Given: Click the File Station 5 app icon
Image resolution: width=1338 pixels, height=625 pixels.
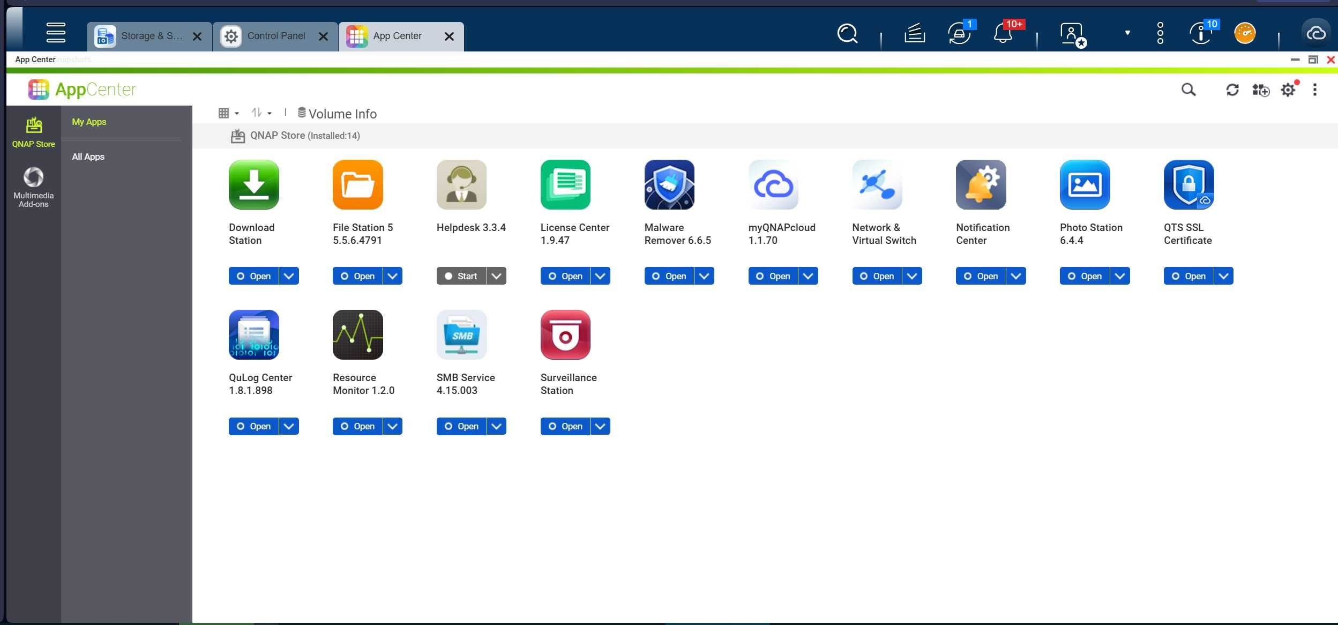Looking at the screenshot, I should pyautogui.click(x=357, y=184).
